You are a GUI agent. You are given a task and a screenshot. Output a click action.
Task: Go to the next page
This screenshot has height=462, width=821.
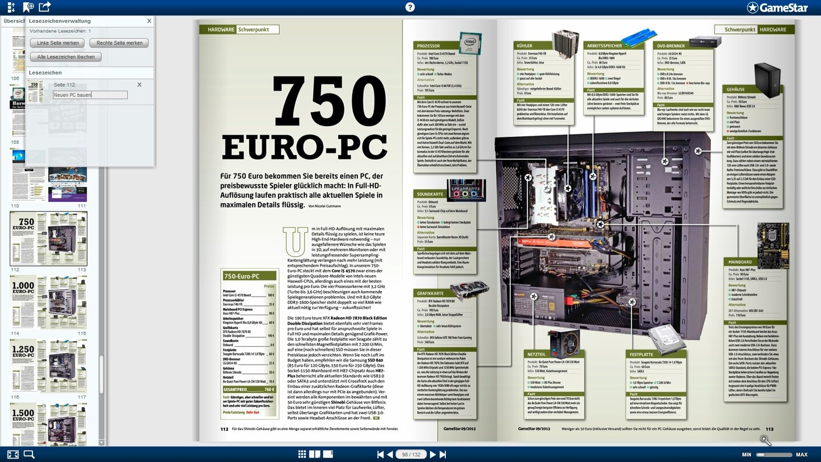(432, 455)
